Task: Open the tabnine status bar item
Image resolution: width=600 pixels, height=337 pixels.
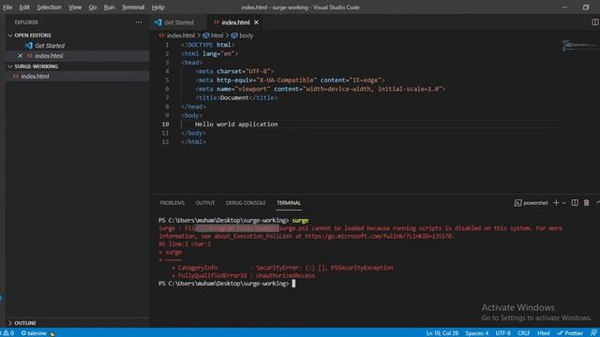Action: [37, 333]
